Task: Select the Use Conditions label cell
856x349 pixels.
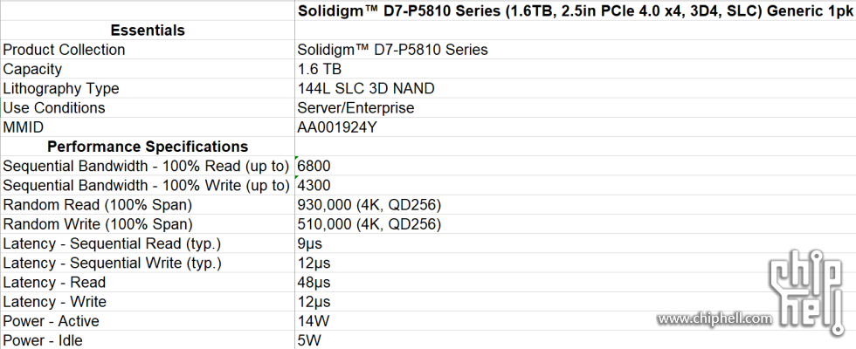Action: 148,108
